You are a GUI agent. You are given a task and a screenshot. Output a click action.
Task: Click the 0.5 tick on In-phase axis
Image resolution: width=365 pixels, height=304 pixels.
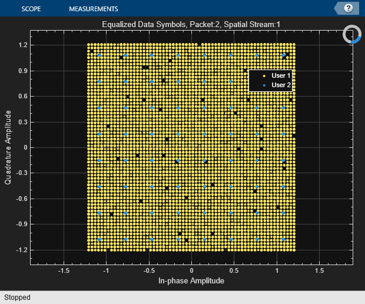point(234,270)
